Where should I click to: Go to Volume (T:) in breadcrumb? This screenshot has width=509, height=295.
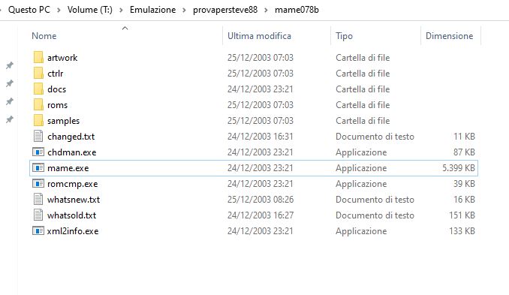tap(90, 10)
